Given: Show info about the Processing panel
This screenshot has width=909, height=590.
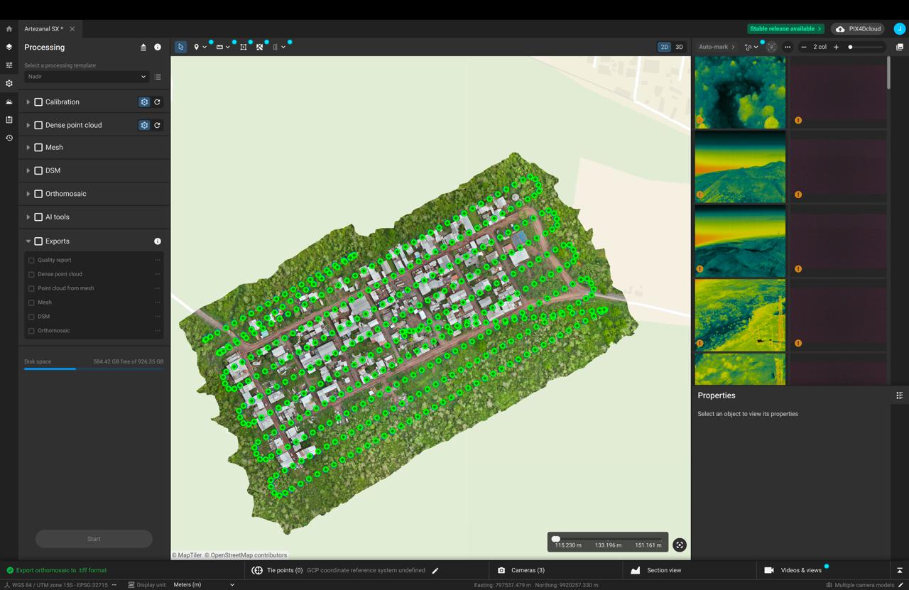Looking at the screenshot, I should 158,48.
